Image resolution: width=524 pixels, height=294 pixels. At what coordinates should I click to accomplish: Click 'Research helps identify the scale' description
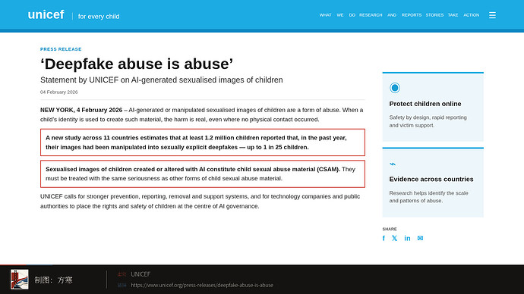[428, 197]
